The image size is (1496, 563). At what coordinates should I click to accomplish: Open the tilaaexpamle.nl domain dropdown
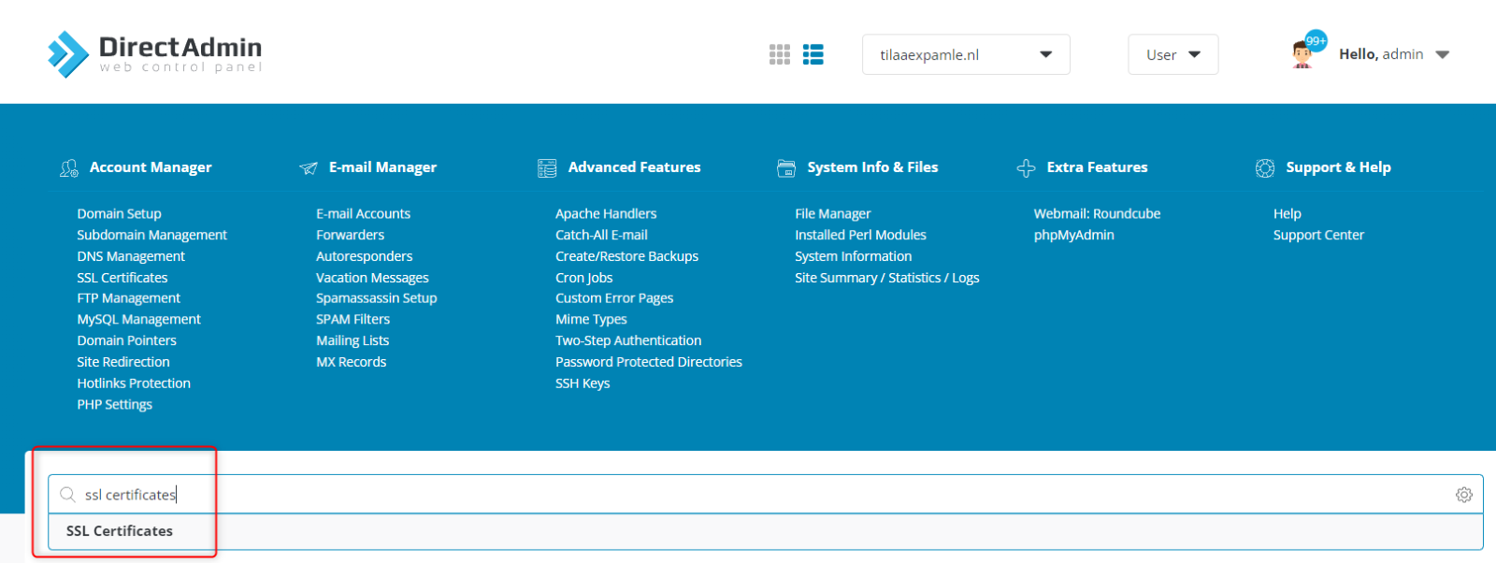[x=966, y=54]
